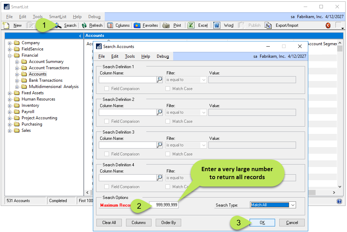Click the lookup magnifier in Search Definition 1
347x232 pixels.
[x=160, y=79]
